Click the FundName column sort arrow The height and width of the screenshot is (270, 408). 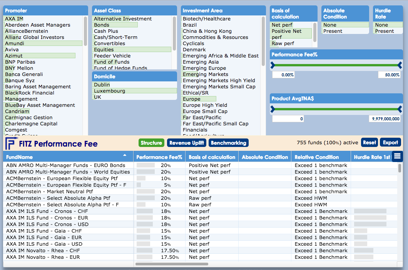point(124,155)
